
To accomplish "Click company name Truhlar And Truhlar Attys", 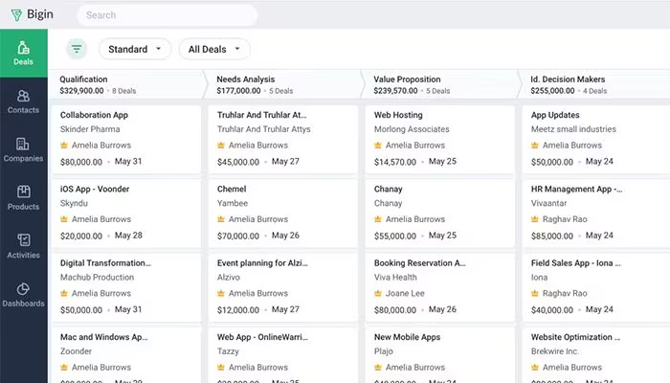I will click(263, 129).
